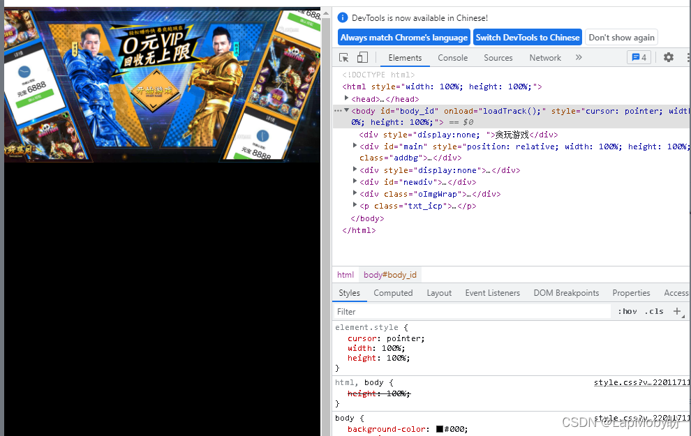
Task: Add a new style rule with plus icon
Action: (677, 311)
